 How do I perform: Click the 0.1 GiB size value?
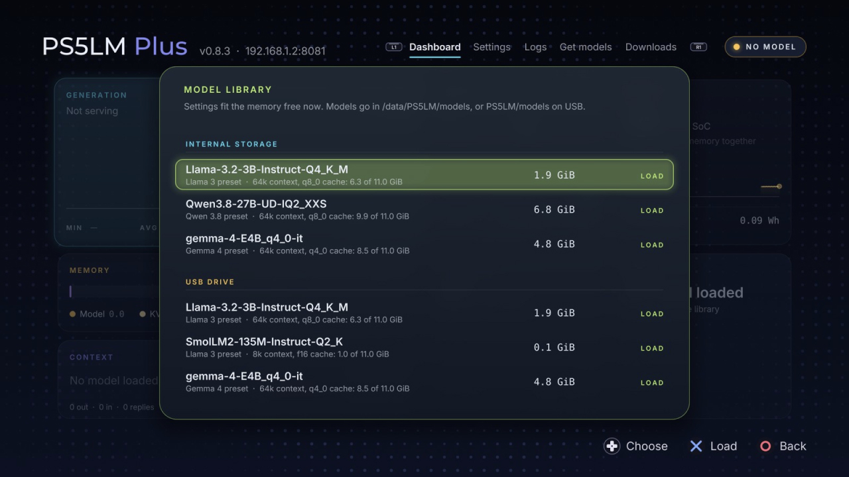pos(555,347)
